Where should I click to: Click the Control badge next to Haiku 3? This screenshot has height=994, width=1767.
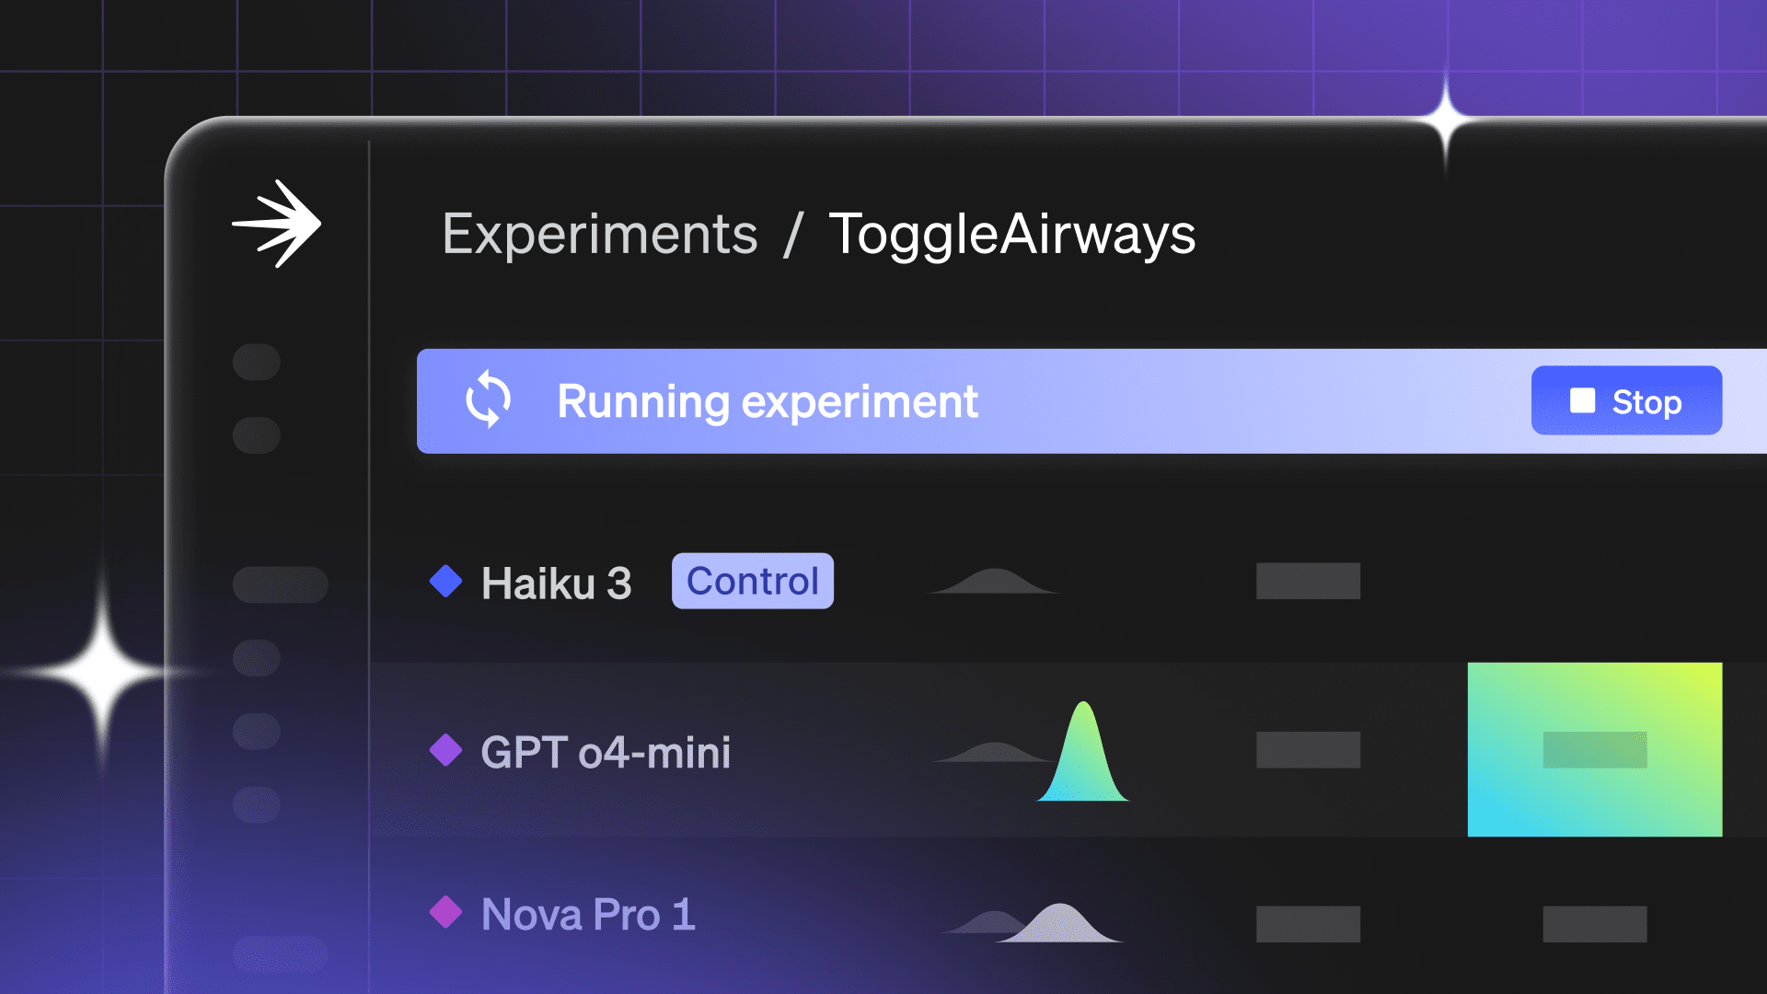pos(752,581)
